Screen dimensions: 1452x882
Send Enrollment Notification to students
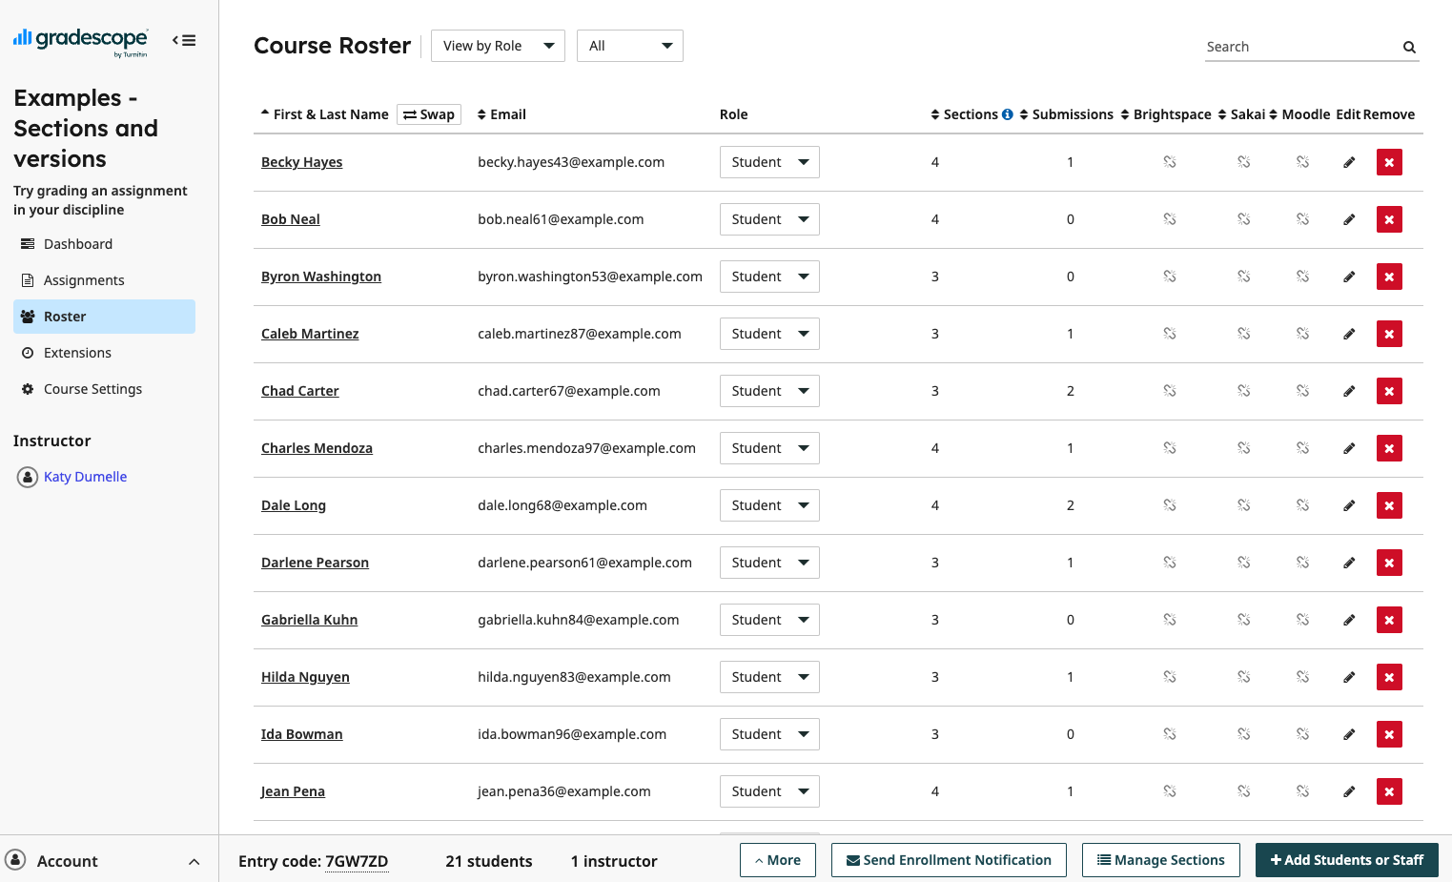949,859
